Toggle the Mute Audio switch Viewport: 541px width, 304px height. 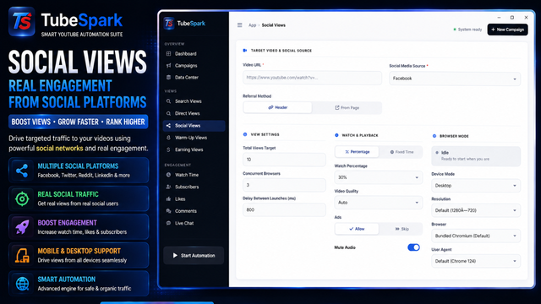(x=413, y=247)
